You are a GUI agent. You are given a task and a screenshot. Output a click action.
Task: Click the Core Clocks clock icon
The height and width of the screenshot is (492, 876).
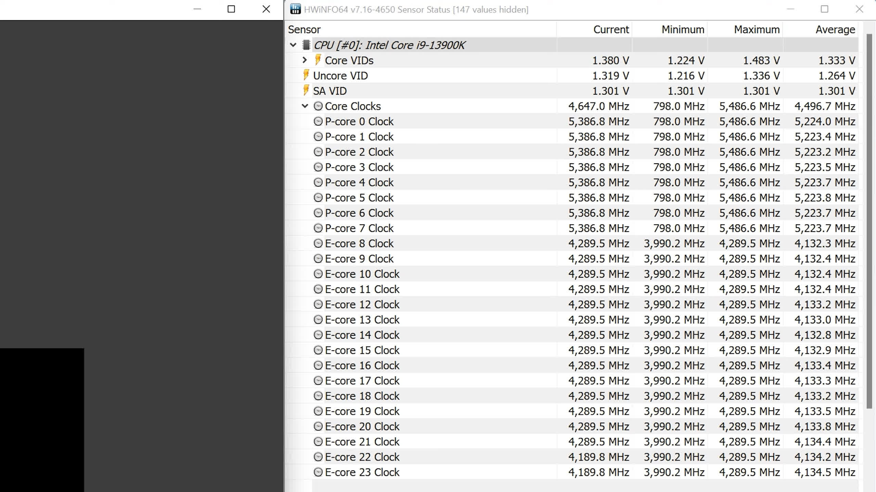click(318, 106)
